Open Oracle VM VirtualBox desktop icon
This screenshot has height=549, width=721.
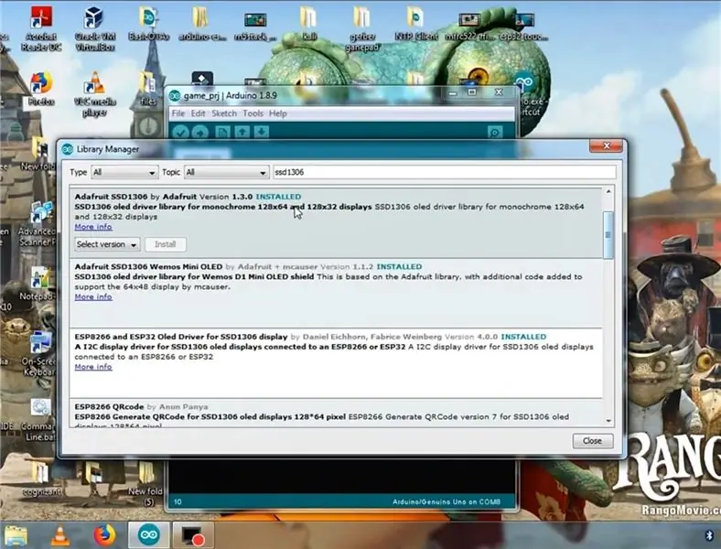[94, 28]
